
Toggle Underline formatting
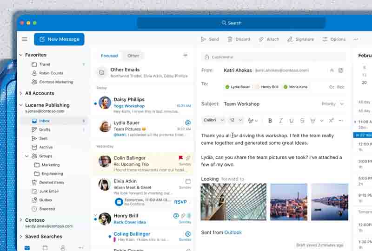coord(292,121)
